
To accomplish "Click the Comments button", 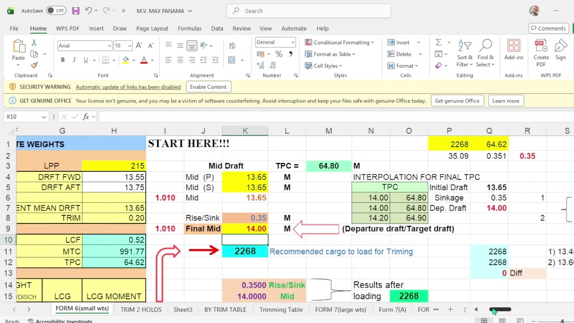I will point(548,28).
